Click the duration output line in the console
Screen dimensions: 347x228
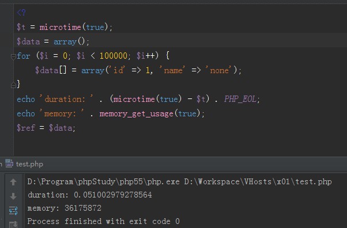click(89, 195)
